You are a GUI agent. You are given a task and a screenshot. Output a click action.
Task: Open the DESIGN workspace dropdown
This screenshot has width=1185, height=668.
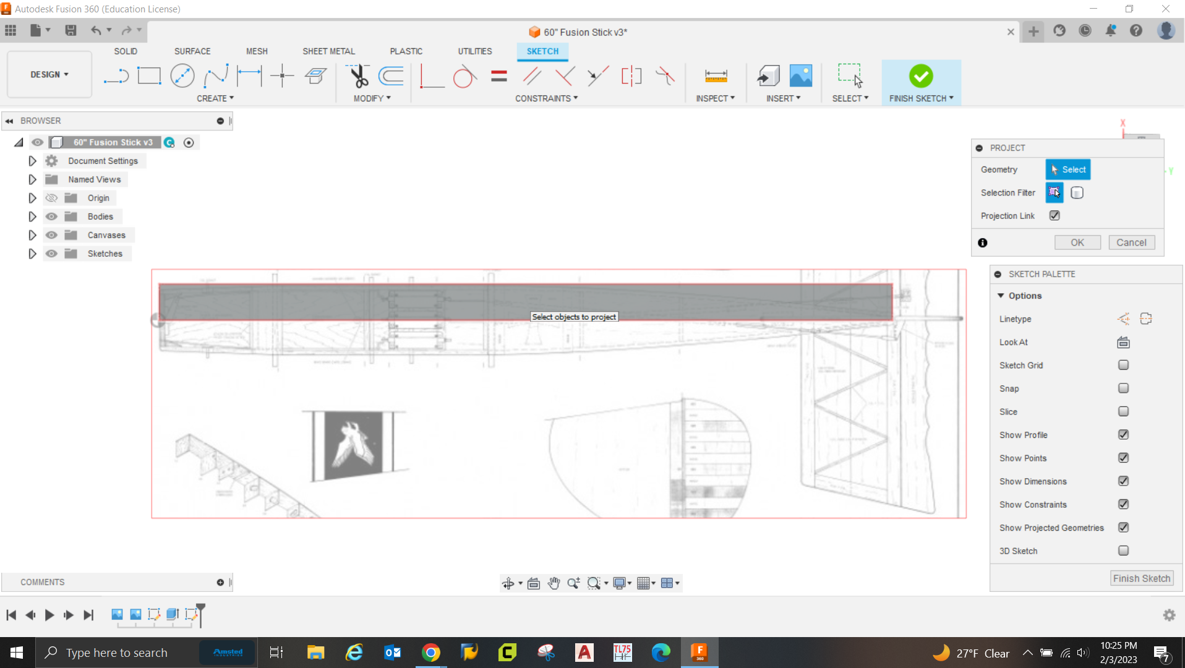coord(49,74)
